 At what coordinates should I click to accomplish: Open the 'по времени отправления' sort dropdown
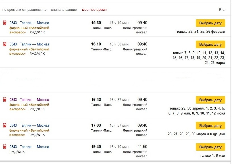(24, 10)
